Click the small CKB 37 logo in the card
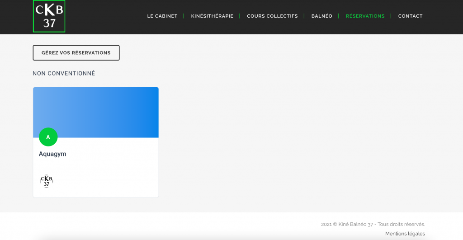Screen dimensions: 463x240 point(47,181)
